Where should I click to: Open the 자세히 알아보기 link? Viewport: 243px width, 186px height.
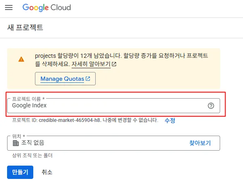coord(91,64)
